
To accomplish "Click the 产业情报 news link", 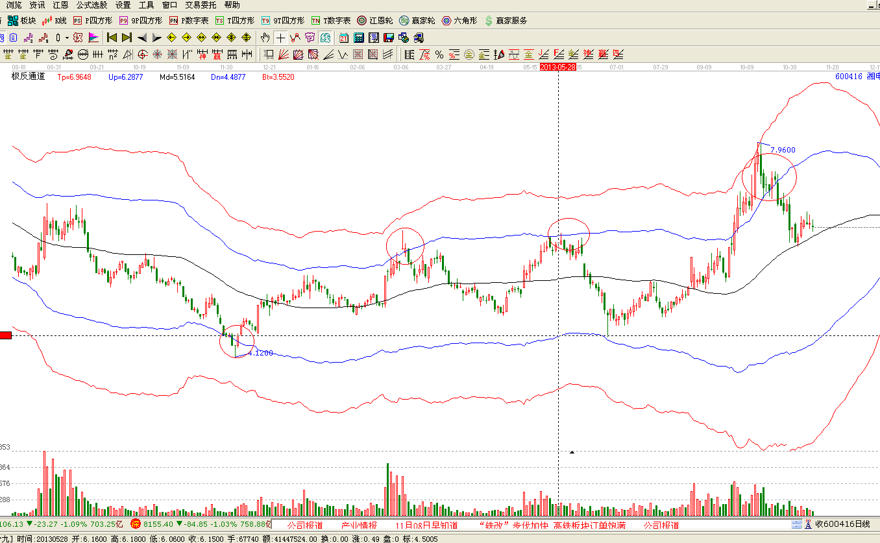I will pos(359,525).
